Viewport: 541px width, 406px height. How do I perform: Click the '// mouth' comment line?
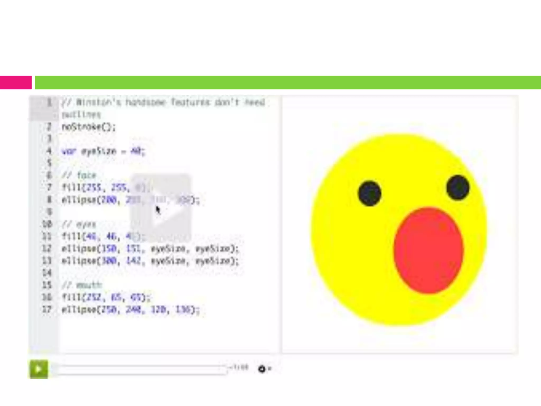point(82,285)
